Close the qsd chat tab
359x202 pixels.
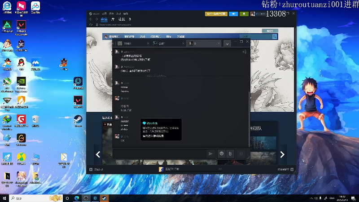click(183, 43)
